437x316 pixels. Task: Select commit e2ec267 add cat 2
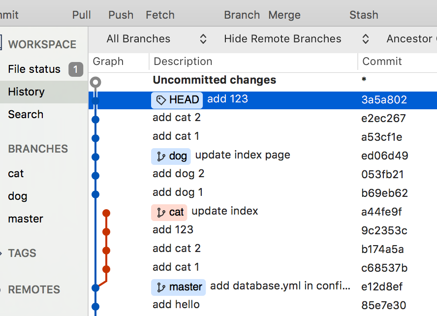tap(246, 118)
